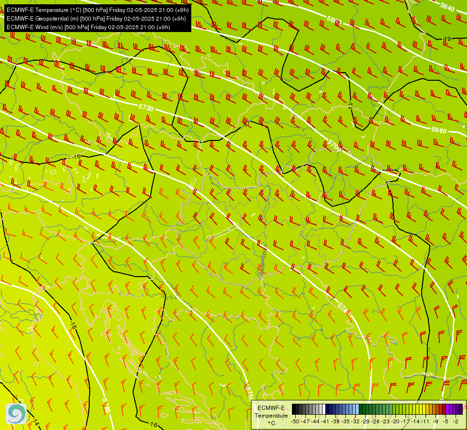The image size is (467, 430).
Task: Select the ECMWF-E Geopotential 500 hPa title line
Action: (96, 19)
